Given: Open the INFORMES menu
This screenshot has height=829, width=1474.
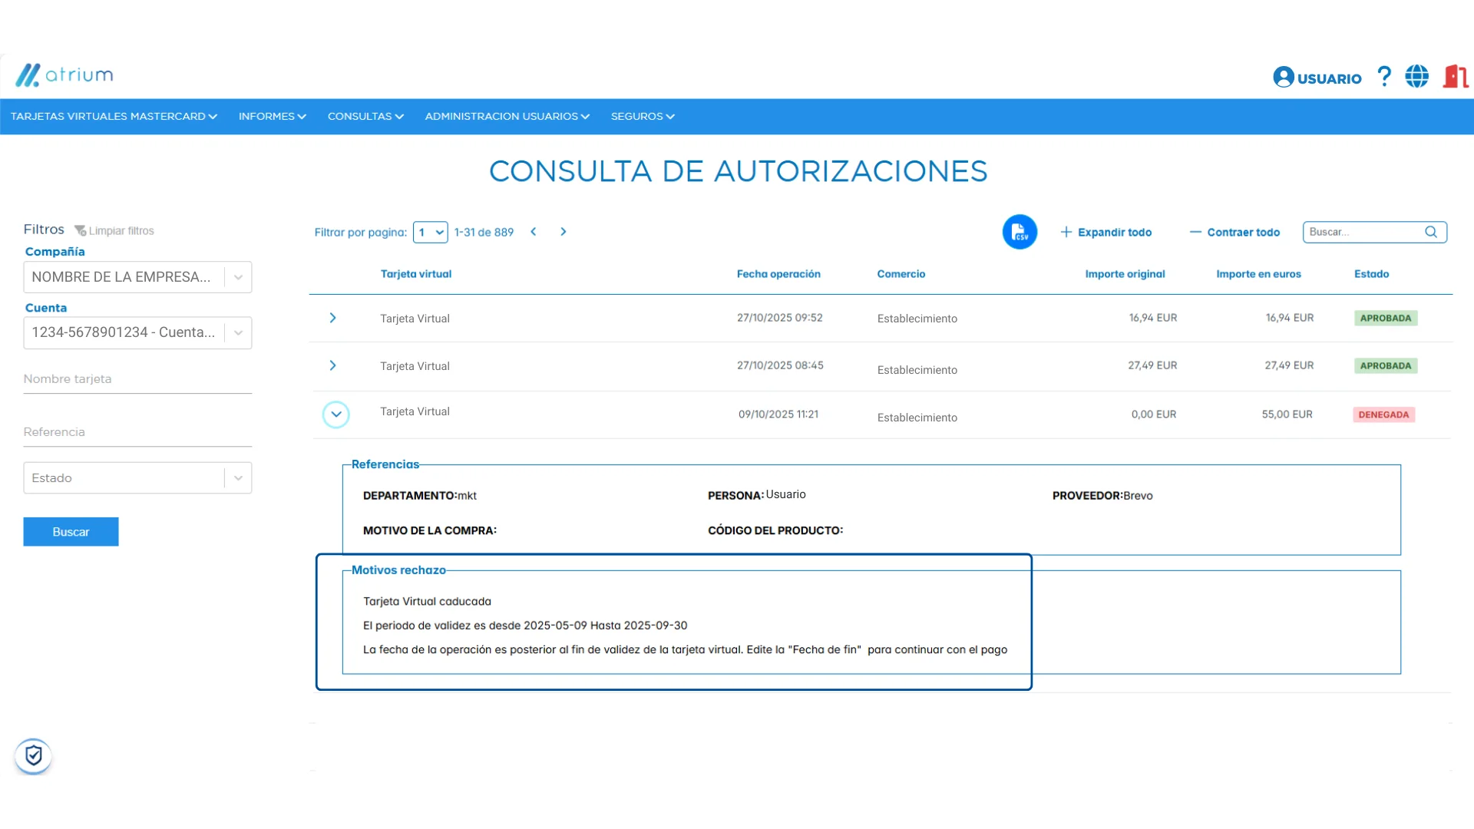Looking at the screenshot, I should (272, 117).
